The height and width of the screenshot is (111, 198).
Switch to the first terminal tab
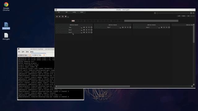tap(23, 55)
